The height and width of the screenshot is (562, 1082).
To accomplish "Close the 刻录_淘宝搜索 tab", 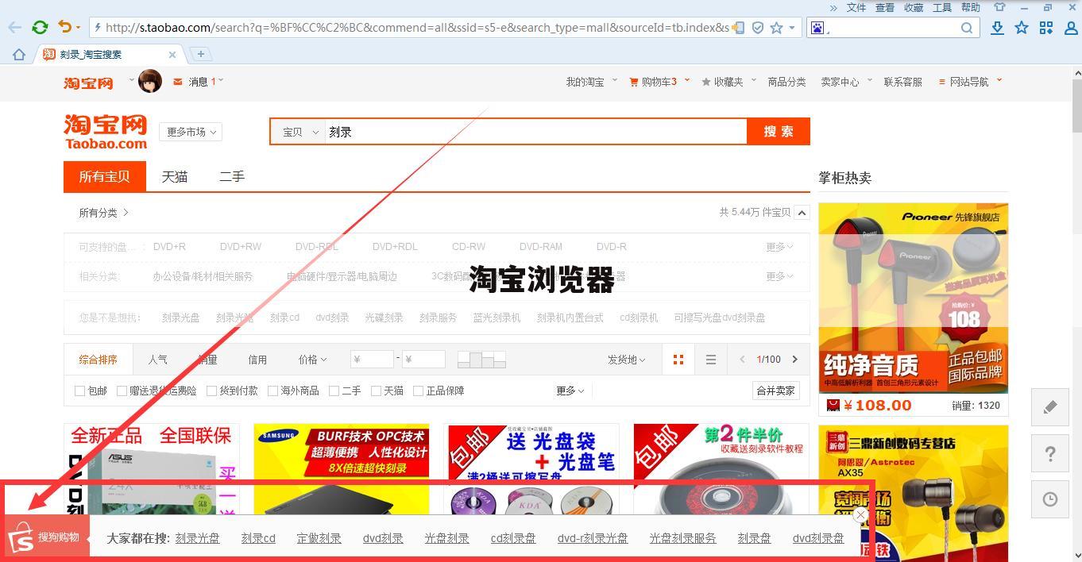I will (172, 55).
